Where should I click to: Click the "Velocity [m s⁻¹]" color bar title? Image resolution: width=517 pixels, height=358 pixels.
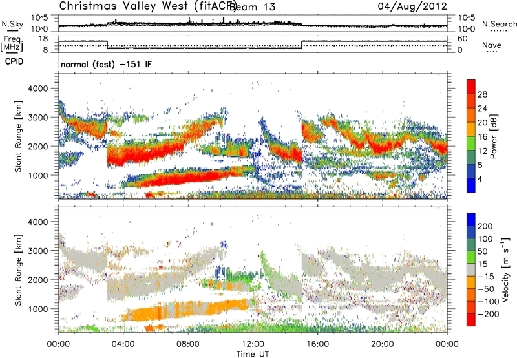pos(505,269)
